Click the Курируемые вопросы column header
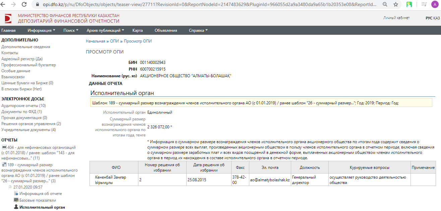Screen dimensions: 441x211 369,168
